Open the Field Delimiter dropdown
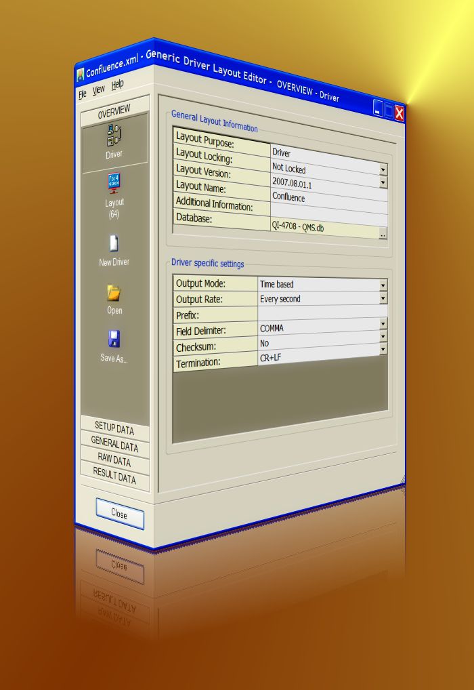The height and width of the screenshot is (690, 474). [383, 324]
